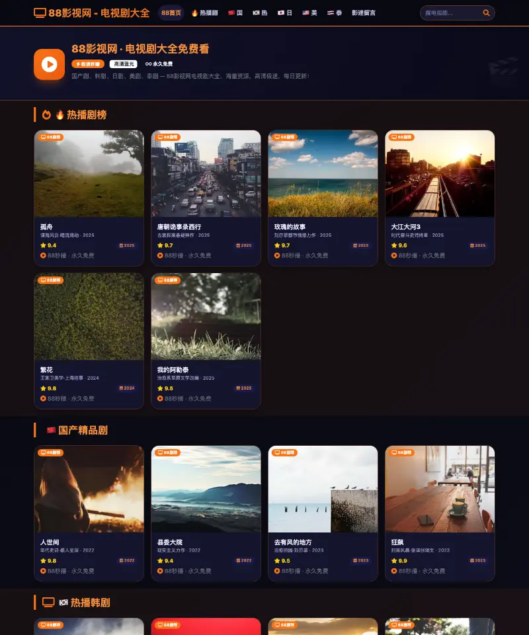Image resolution: width=529 pixels, height=635 pixels.
Task: Click the 狂飙 title
Action: pyautogui.click(x=397, y=542)
